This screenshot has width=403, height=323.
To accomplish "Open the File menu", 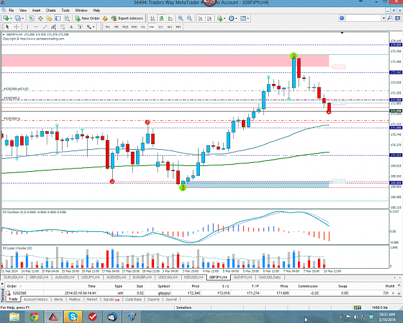I will pos(11,10).
